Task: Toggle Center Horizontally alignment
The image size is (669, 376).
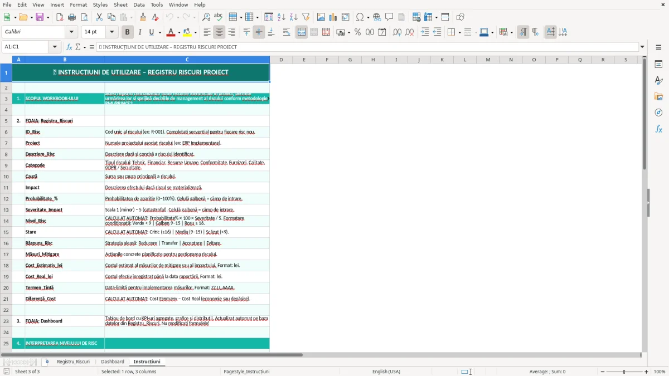Action: tap(220, 32)
